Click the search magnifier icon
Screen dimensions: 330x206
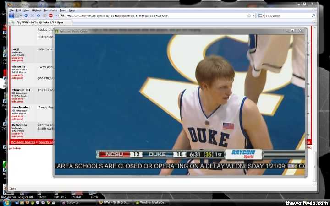tap(313, 16)
